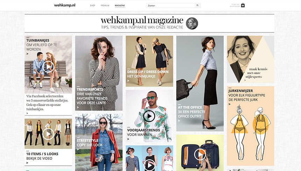
Task: Open maak kennis met stijlexperts tile
Action: (251, 59)
